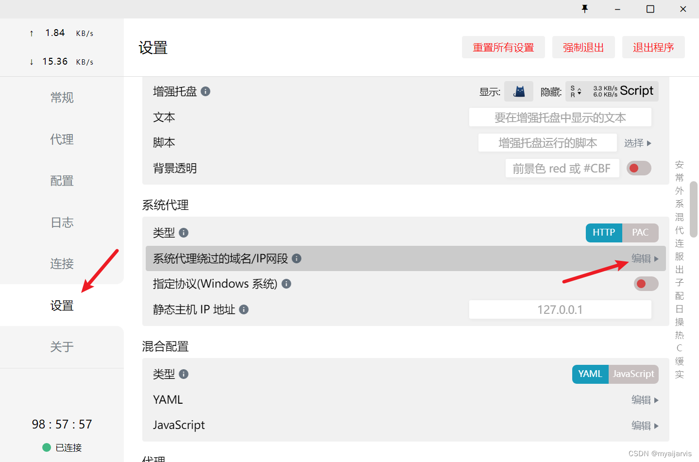Click the 静态主机 IP 地址 field showing 127.0.0.1
This screenshot has height=462, width=699.
(560, 309)
